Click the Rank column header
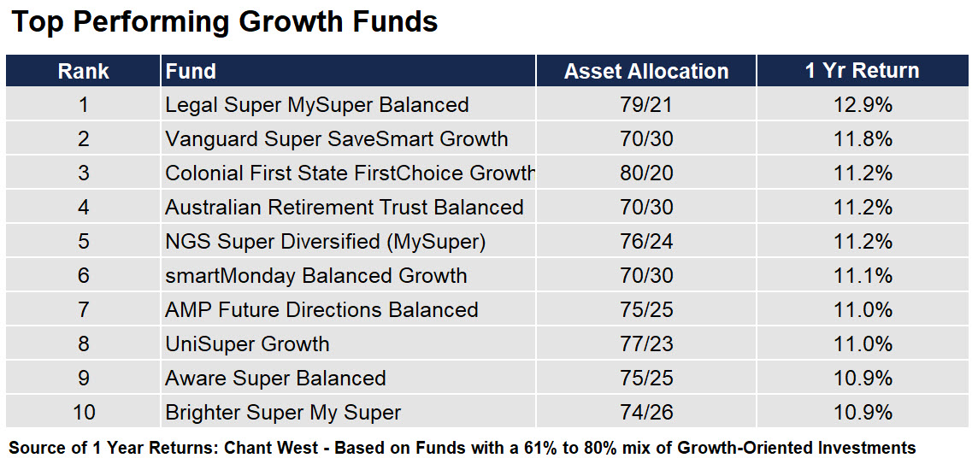The height and width of the screenshot is (458, 978). coord(83,71)
